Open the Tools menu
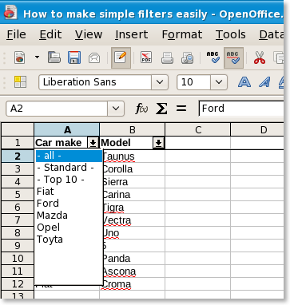 pos(231,34)
